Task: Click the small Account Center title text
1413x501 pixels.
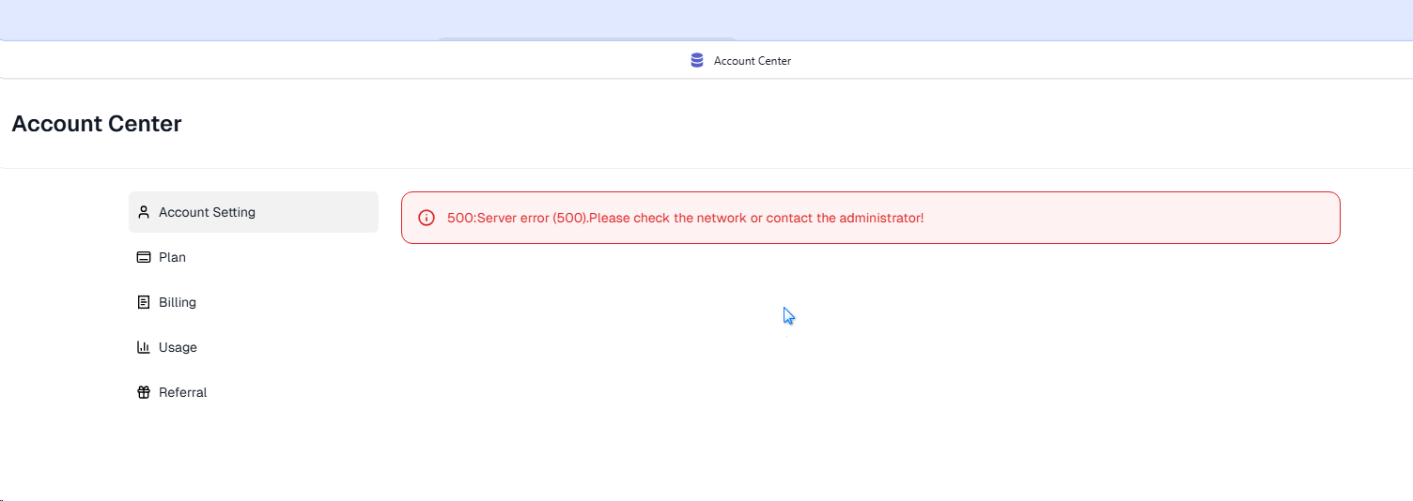Action: pyautogui.click(x=753, y=61)
